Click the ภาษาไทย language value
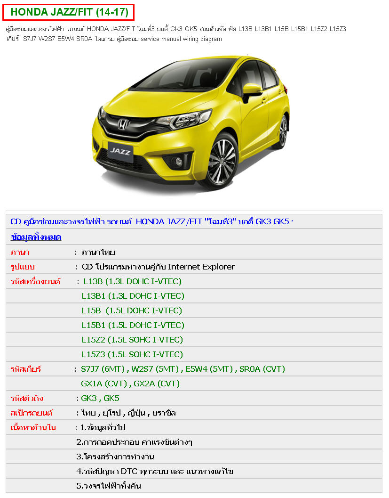 coord(98,253)
